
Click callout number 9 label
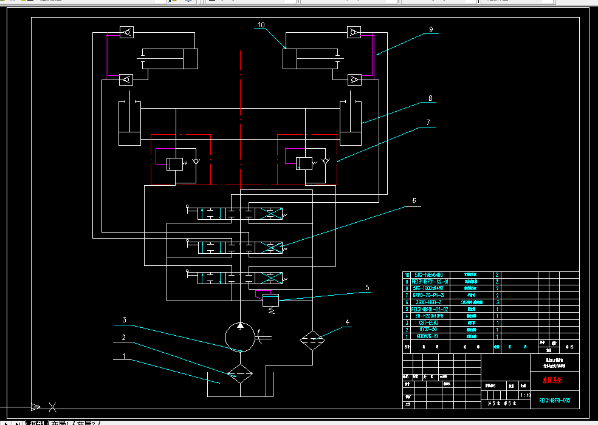(431, 29)
